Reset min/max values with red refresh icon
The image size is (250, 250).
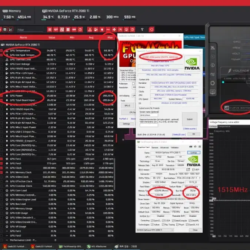click(x=151, y=30)
